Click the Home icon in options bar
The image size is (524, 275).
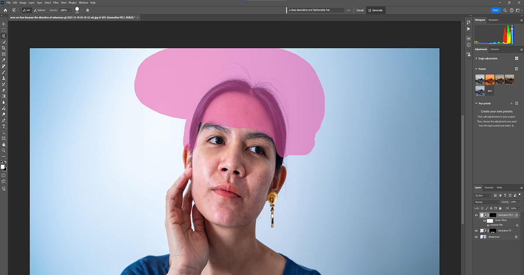coord(5,10)
